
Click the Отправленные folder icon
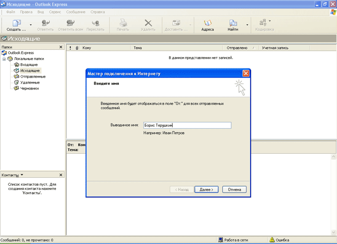coord(16,76)
